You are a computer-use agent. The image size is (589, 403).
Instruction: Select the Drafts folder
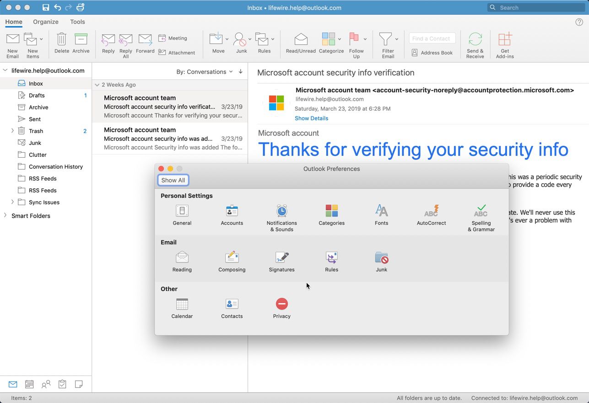(x=46, y=95)
